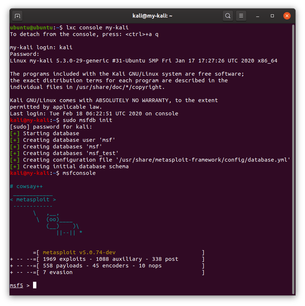Open the terminal search tool
The width and height of the screenshot is (305, 306).
tap(228, 16)
